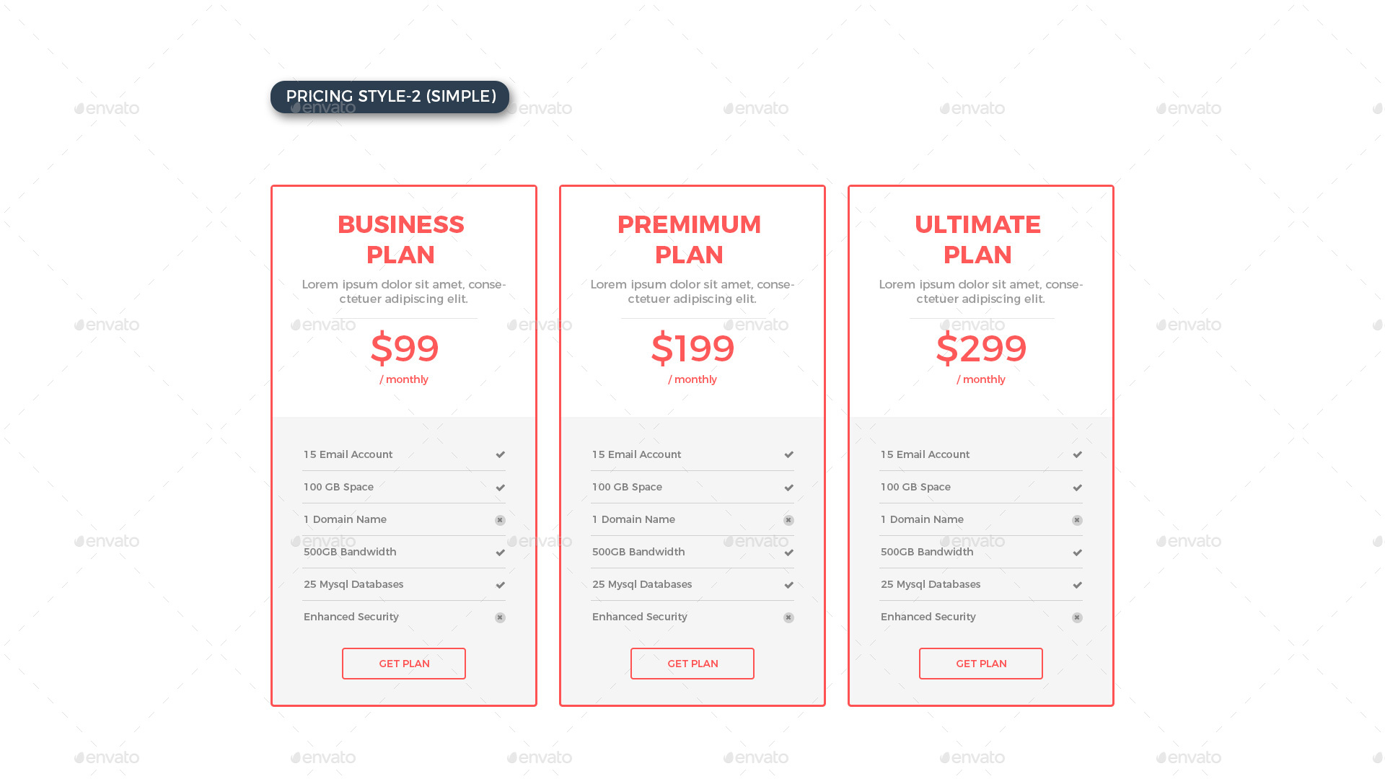
Task: Select the PRICING STYLE-2 (SIMPLE) header badge
Action: pyautogui.click(x=390, y=96)
